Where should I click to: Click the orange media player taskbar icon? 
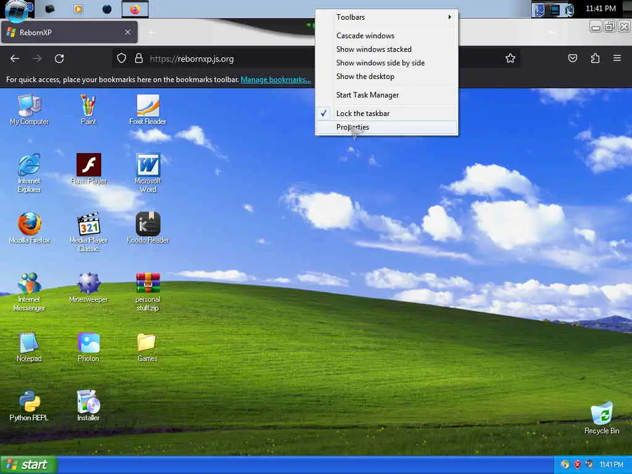point(78,9)
